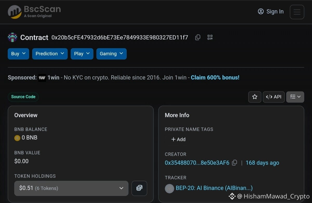The image size is (312, 203).
Task: Expand the token holdings dropdown
Action: 71,188
